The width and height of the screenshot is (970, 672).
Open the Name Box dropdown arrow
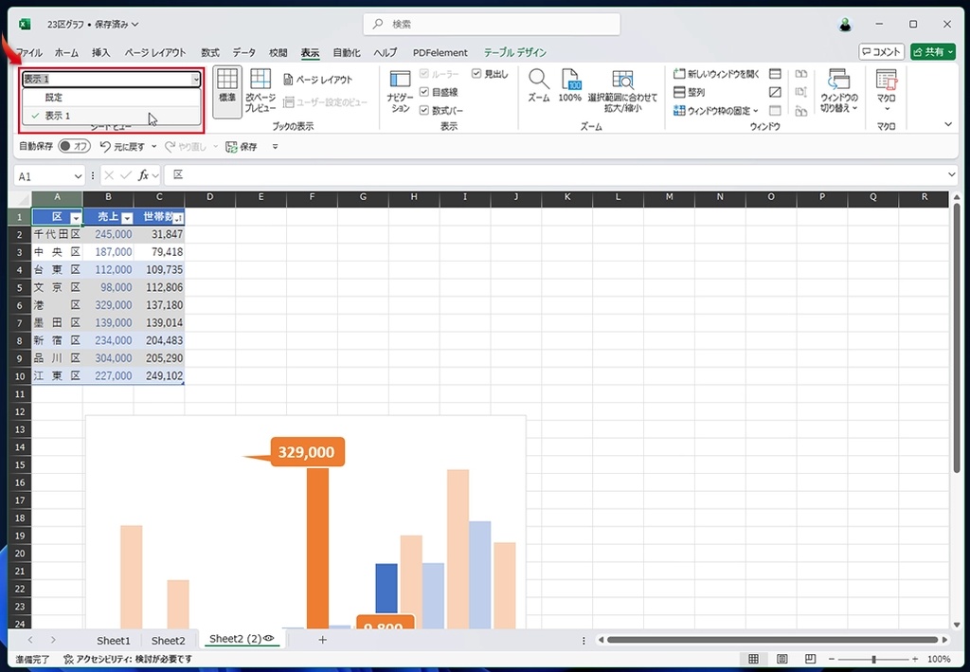(x=78, y=176)
